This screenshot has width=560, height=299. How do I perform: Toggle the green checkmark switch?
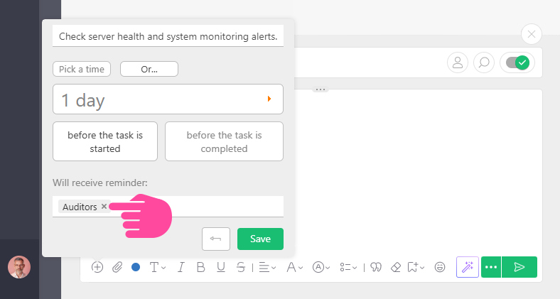(x=517, y=62)
